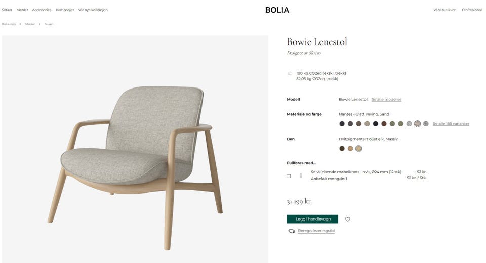Open the Kampanjer menu item

[x=65, y=10]
